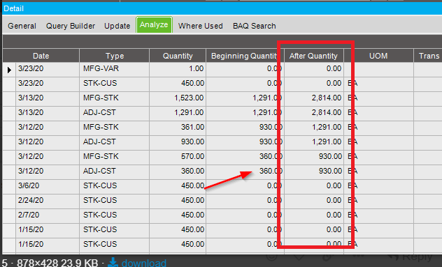Click the Trans column header
The width and height of the screenshot is (442, 267).
428,56
